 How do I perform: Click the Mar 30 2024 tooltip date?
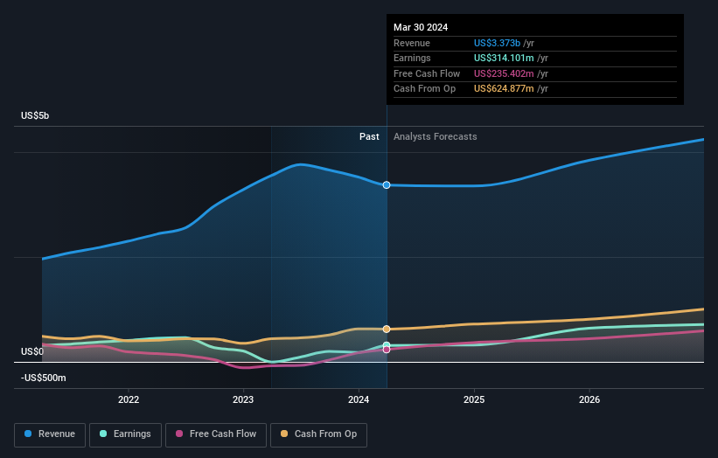(x=421, y=27)
